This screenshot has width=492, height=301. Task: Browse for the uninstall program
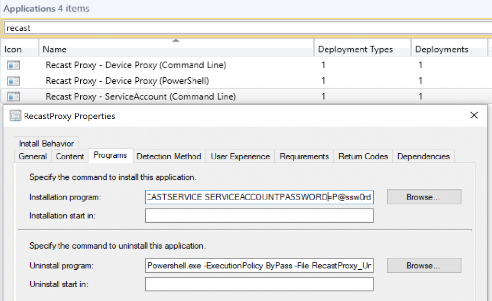point(423,265)
